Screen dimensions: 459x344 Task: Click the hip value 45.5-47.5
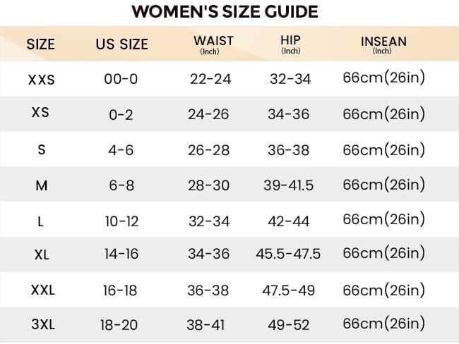point(288,254)
